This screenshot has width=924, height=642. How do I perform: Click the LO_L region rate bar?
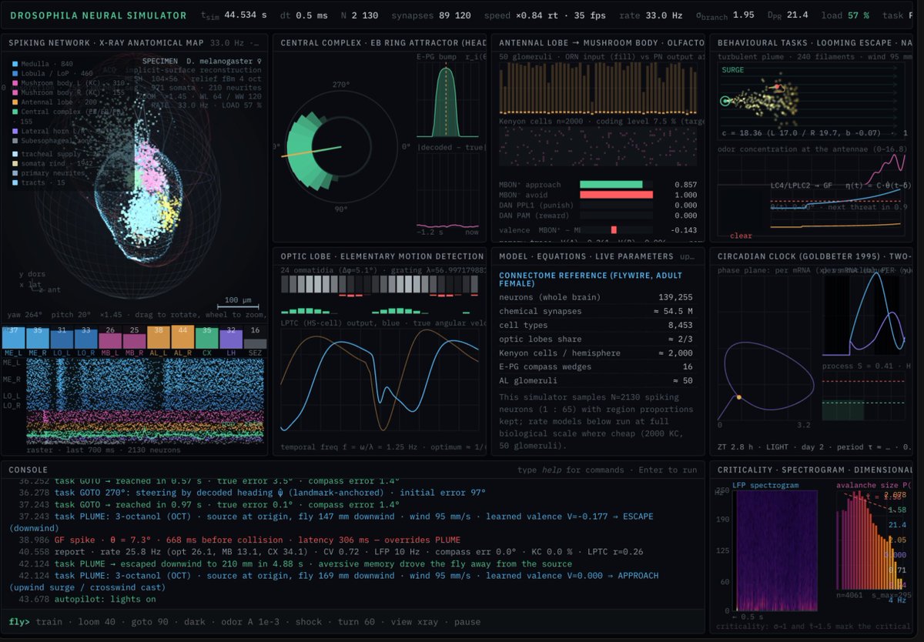[x=62, y=338]
